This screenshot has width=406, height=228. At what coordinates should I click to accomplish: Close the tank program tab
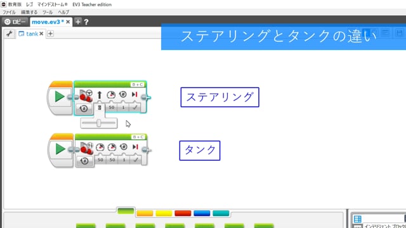(x=41, y=34)
